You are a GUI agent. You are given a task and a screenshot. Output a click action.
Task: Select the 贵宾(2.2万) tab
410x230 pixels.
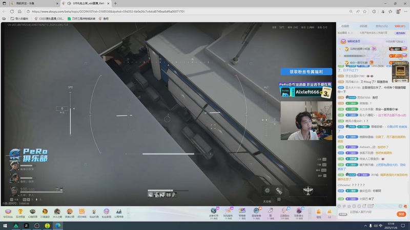click(382, 26)
